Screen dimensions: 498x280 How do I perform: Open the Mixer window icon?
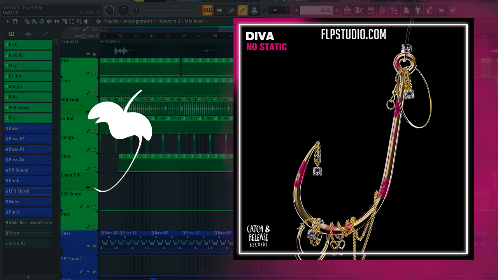pyautogui.click(x=382, y=10)
